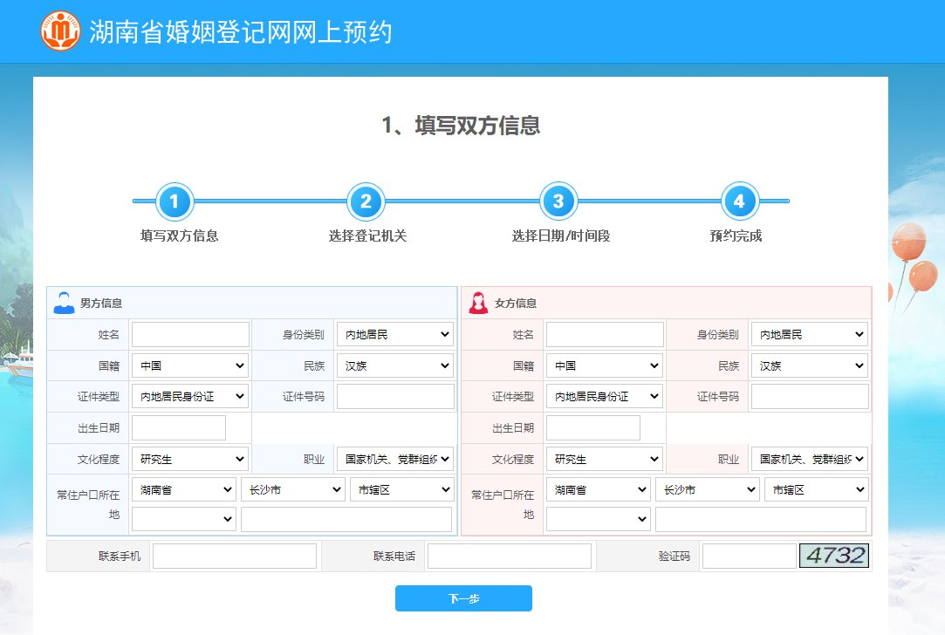Click the 湖南省婚姻登记网网上预约 header title

pos(241,32)
